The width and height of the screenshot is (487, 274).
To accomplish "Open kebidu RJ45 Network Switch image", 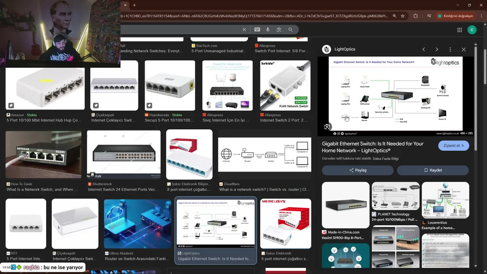I will [x=285, y=85].
